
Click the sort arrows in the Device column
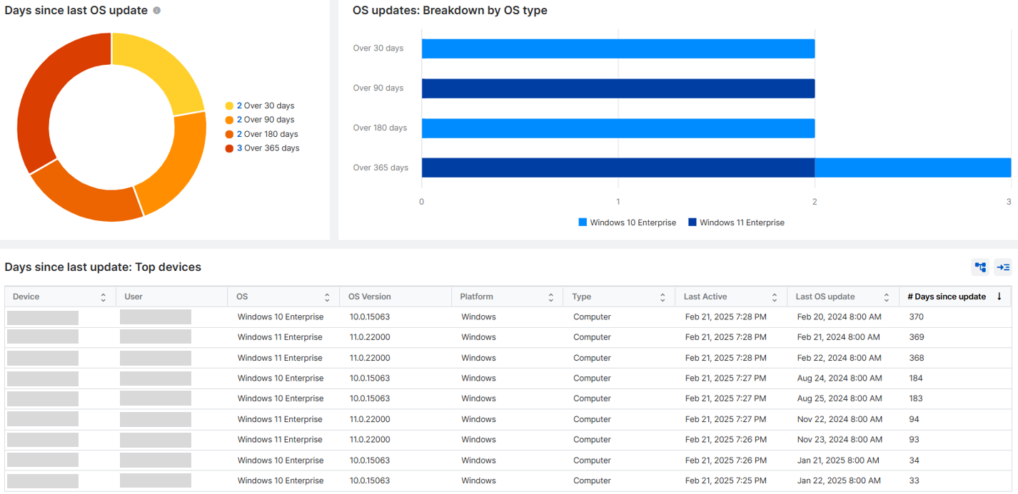(x=104, y=297)
